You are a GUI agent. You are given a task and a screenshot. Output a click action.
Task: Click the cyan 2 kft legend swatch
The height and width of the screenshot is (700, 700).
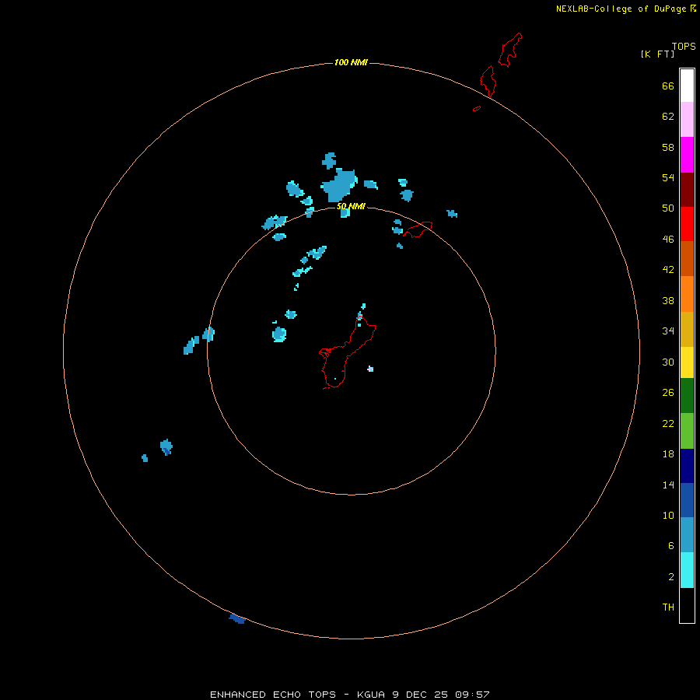click(x=687, y=570)
